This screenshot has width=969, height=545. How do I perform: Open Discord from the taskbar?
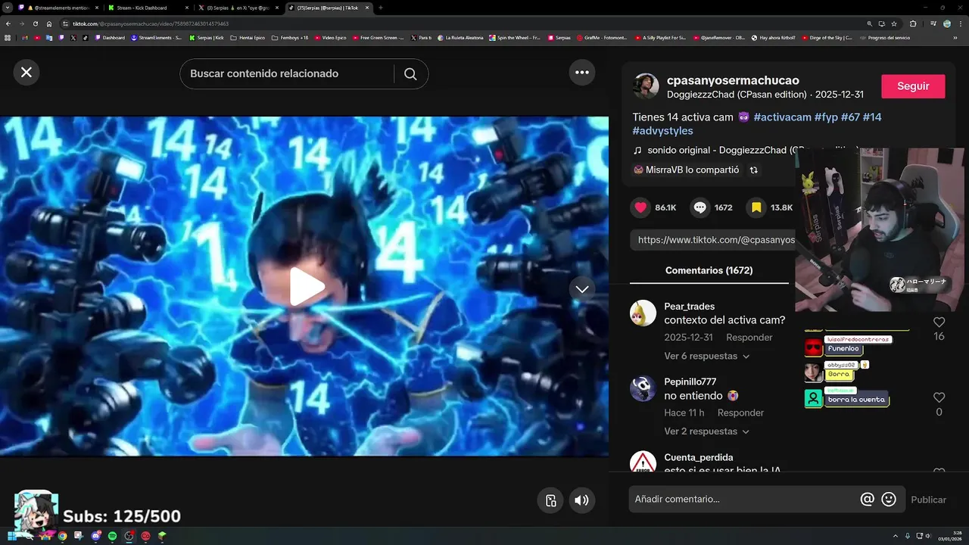tap(95, 536)
